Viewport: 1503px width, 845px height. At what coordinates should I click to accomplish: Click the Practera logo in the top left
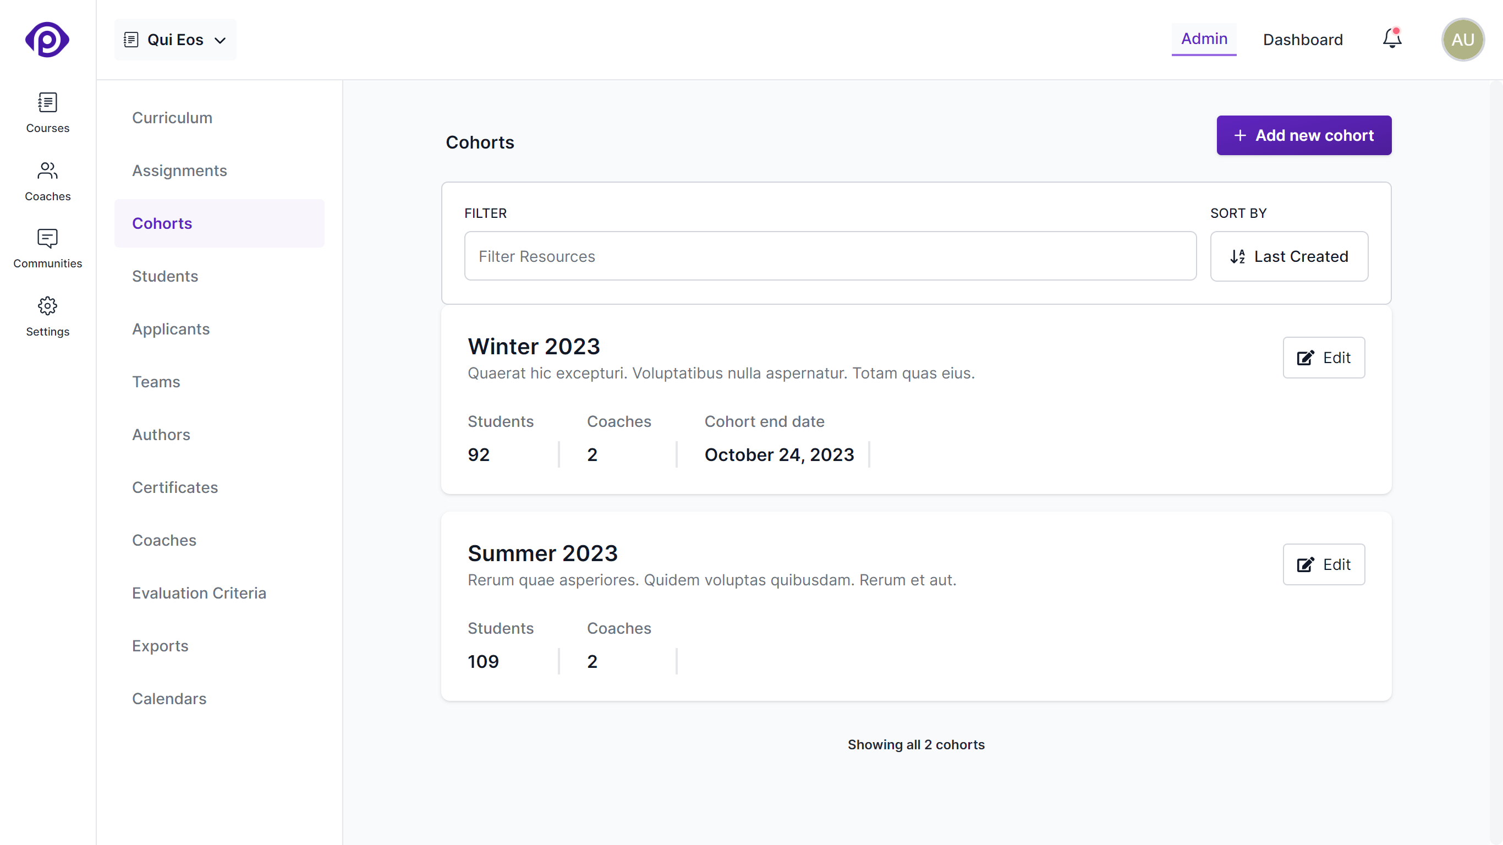(x=47, y=39)
